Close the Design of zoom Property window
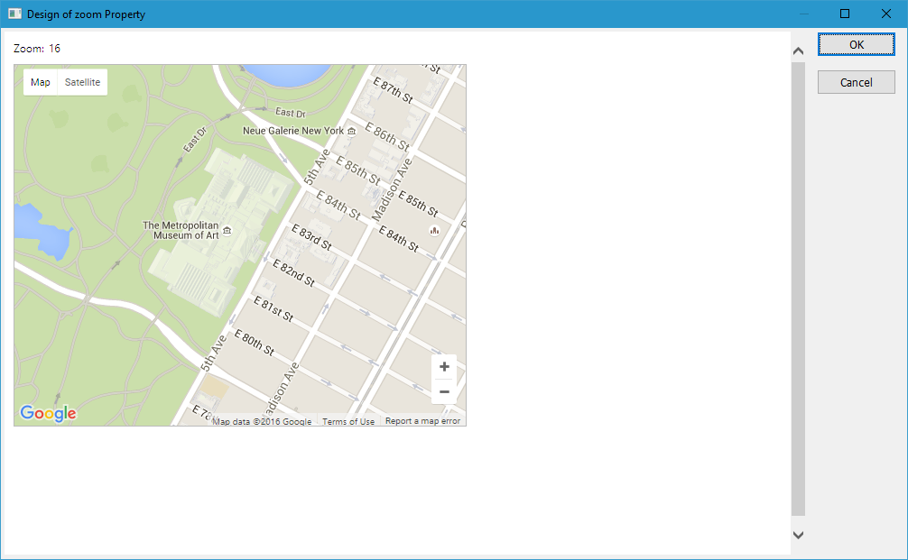Image resolution: width=908 pixels, height=560 pixels. 886,14
